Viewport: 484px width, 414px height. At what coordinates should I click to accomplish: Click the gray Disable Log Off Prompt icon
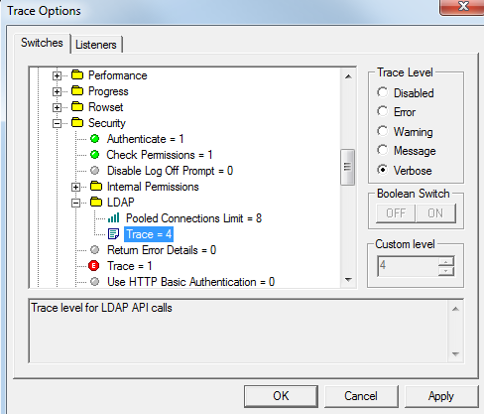(95, 171)
